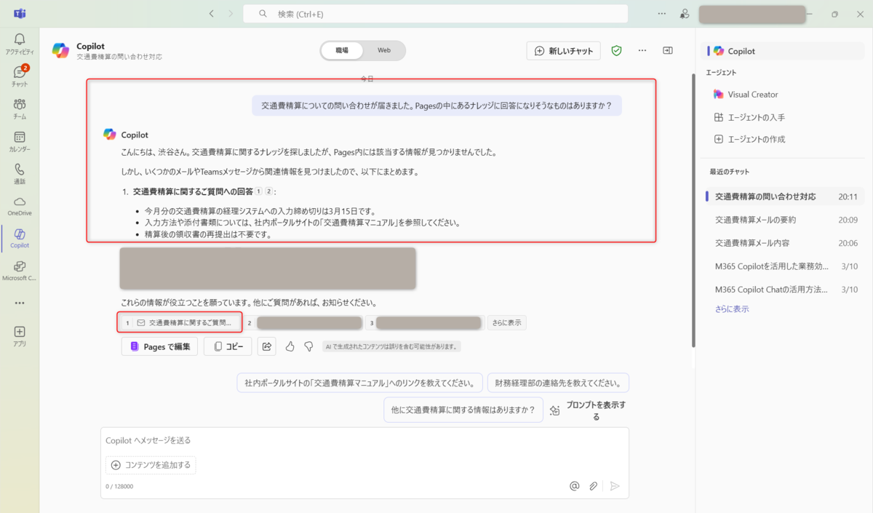Open Microsoft C... app in sidebar

tap(20, 271)
